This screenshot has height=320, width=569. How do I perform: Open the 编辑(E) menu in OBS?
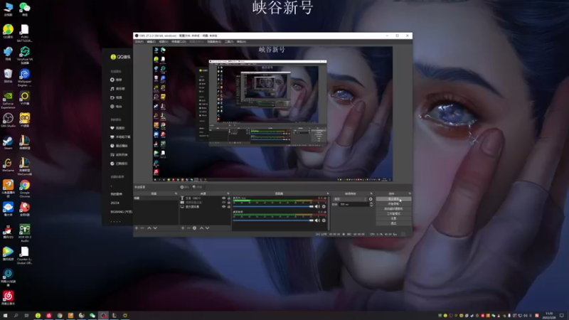[x=151, y=42]
